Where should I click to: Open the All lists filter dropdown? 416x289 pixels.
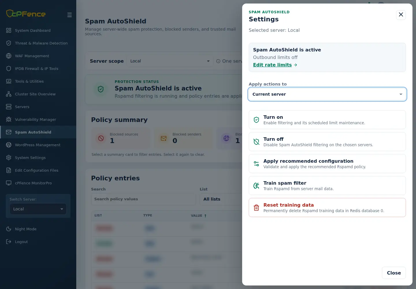pyautogui.click(x=221, y=199)
